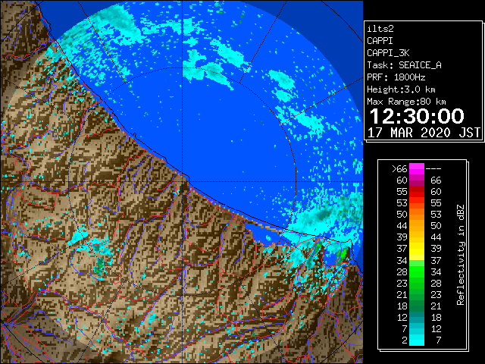This screenshot has width=485, height=364.
Task: Pick the orange 50–53 dBZ swatch
Action: (417, 214)
